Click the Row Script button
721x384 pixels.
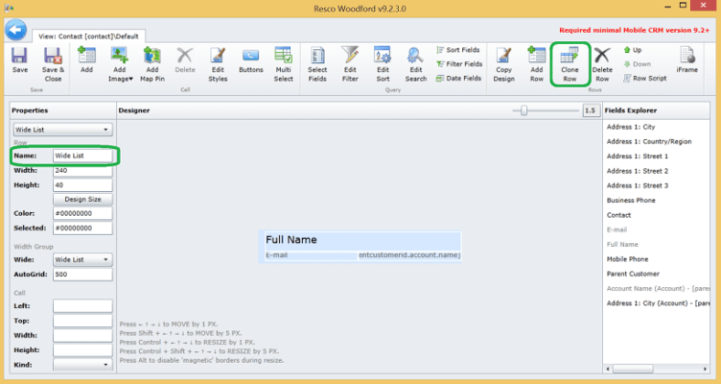click(x=647, y=78)
